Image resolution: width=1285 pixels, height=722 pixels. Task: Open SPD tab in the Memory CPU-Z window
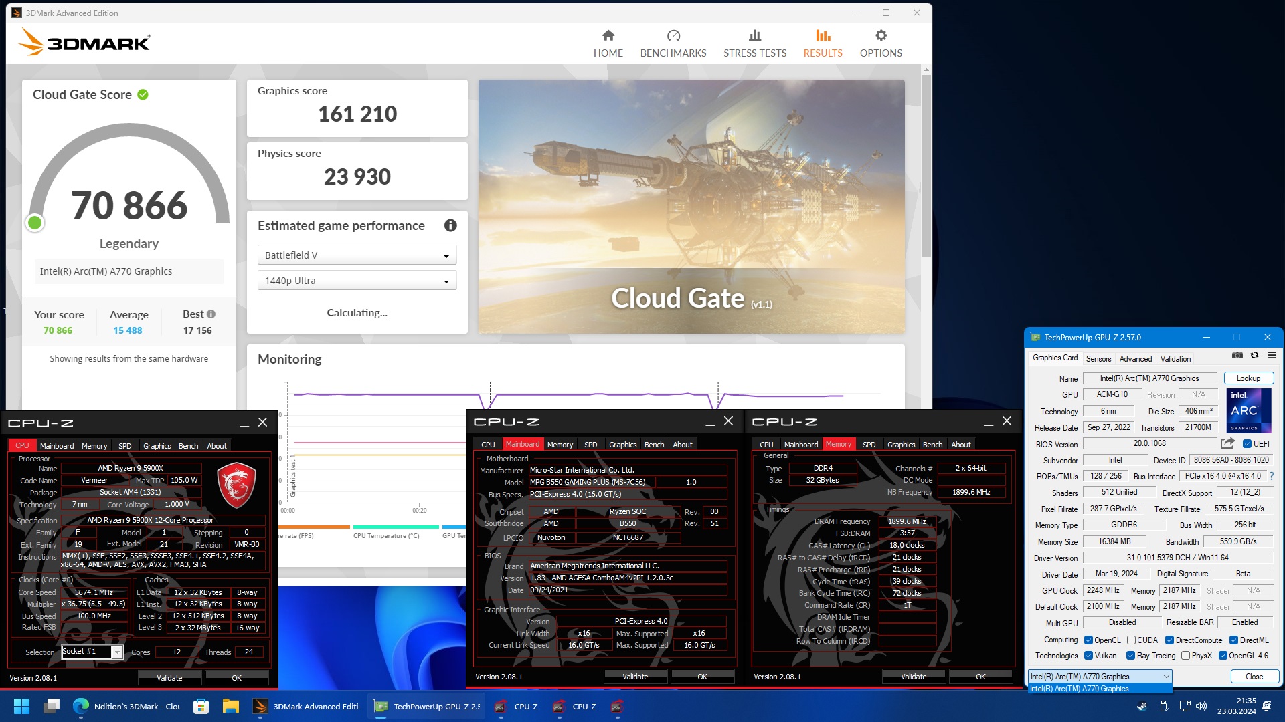coord(869,445)
